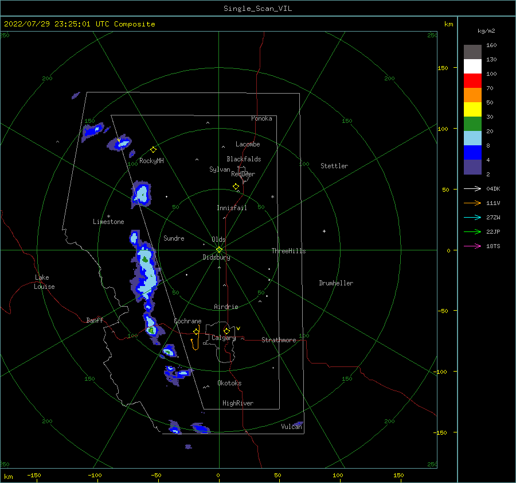Click the Ponoka town label
This screenshot has width=516, height=483.
(x=261, y=118)
